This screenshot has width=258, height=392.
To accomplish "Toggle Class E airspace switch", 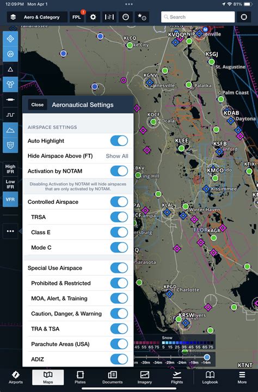I will [x=119, y=232].
